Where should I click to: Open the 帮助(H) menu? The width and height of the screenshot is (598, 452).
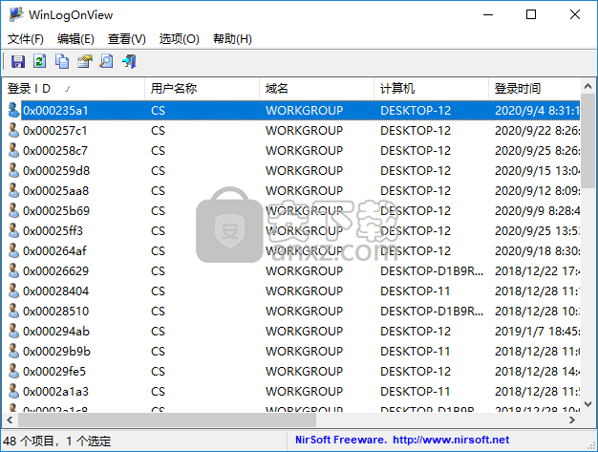click(x=232, y=39)
